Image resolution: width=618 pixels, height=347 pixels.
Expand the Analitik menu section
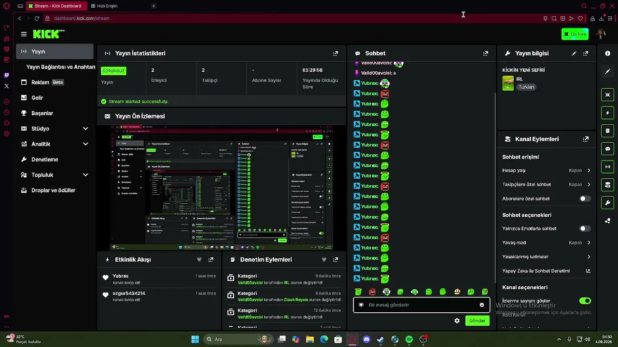[55, 144]
